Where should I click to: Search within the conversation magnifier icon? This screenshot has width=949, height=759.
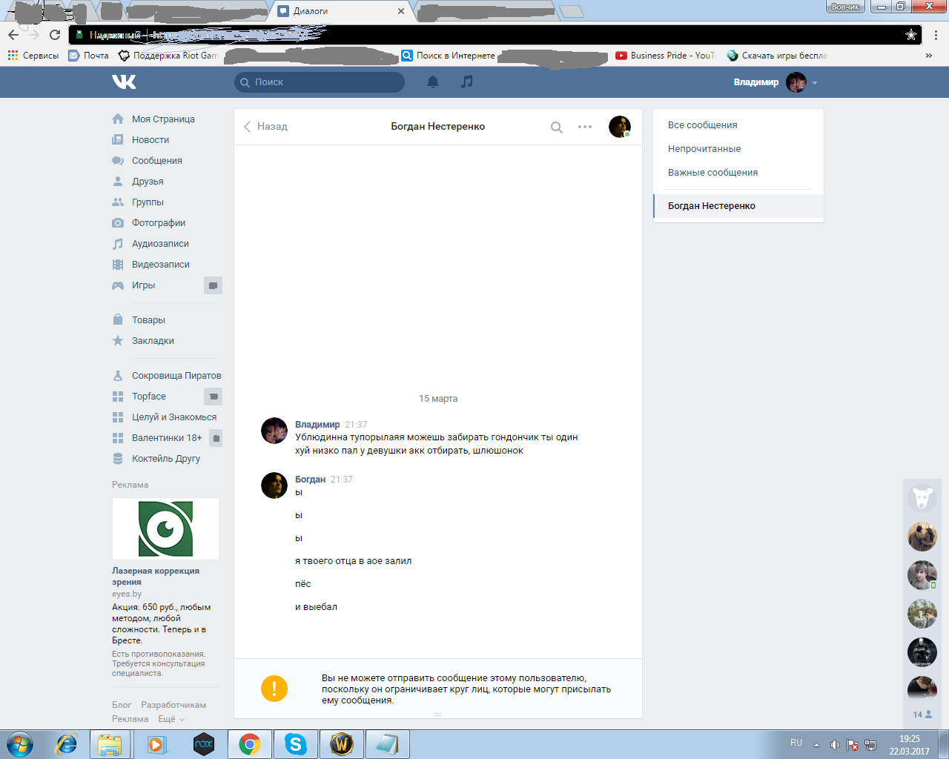(x=557, y=127)
